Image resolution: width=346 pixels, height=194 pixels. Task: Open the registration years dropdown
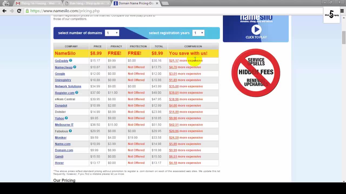coord(198,33)
